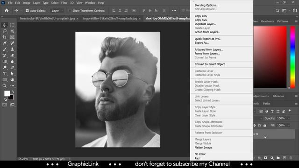Open the Filter menu
The width and height of the screenshot is (299, 168).
(64, 3)
